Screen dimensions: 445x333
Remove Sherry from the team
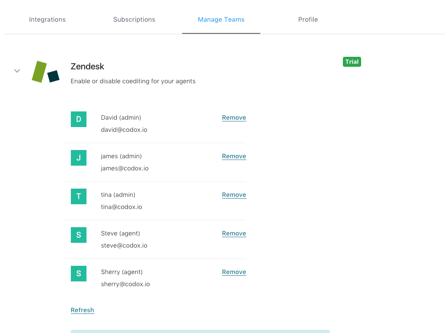234,272
